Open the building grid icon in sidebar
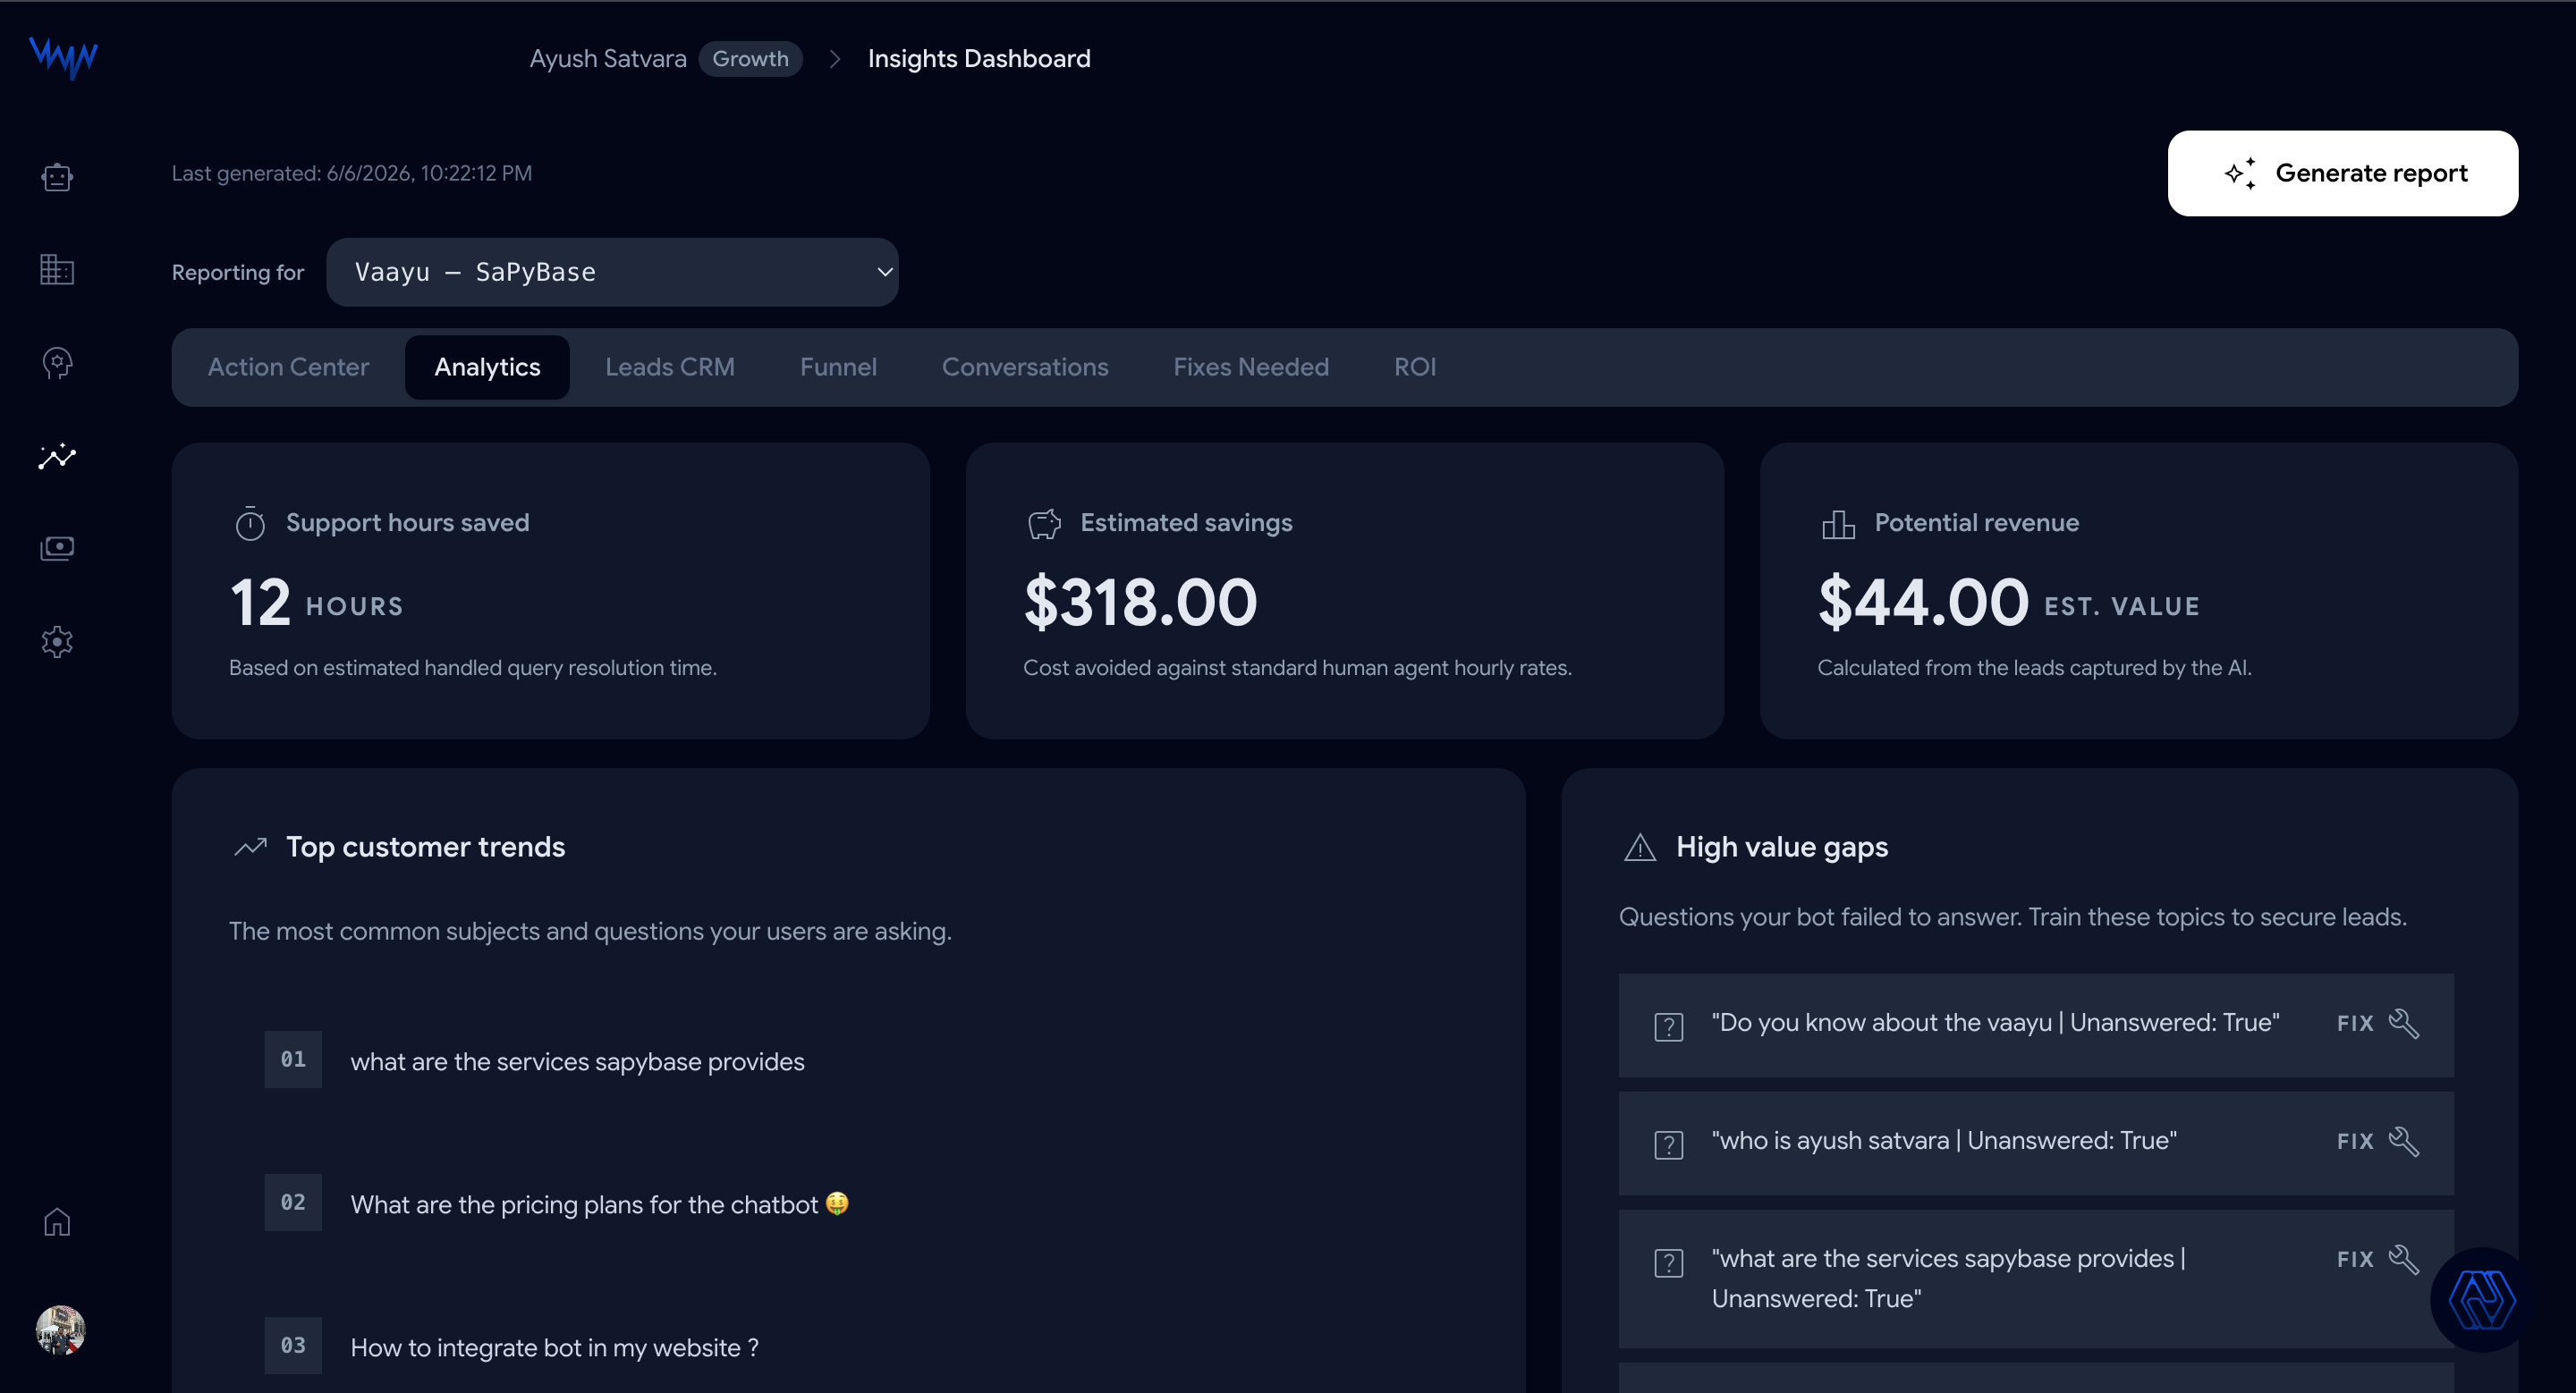This screenshot has height=1393, width=2576. [x=57, y=270]
